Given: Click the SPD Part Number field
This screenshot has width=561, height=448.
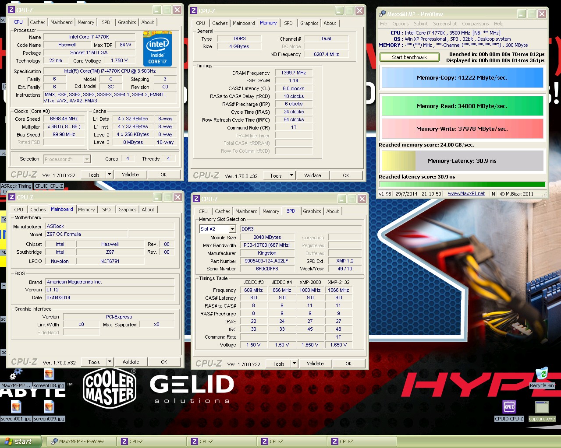Looking at the screenshot, I should 266,261.
